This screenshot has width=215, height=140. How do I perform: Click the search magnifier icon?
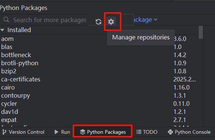[x=6, y=20]
